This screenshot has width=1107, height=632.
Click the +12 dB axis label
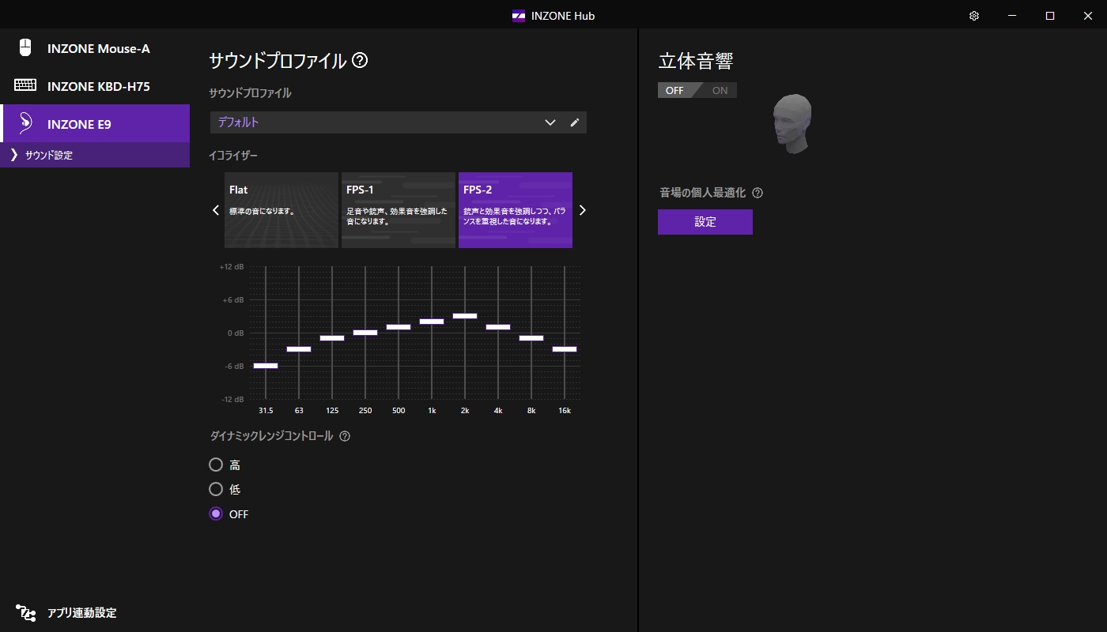point(232,267)
